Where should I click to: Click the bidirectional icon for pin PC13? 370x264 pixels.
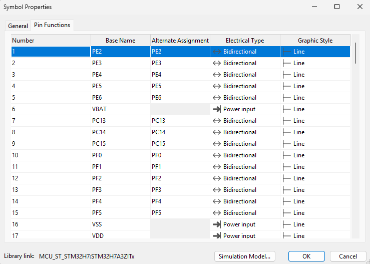(x=216, y=121)
